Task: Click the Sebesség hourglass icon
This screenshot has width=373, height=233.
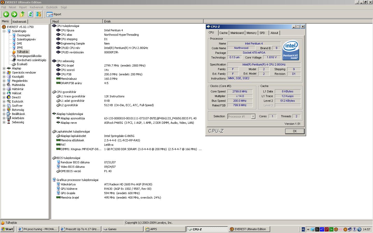Action: (x=9, y=122)
